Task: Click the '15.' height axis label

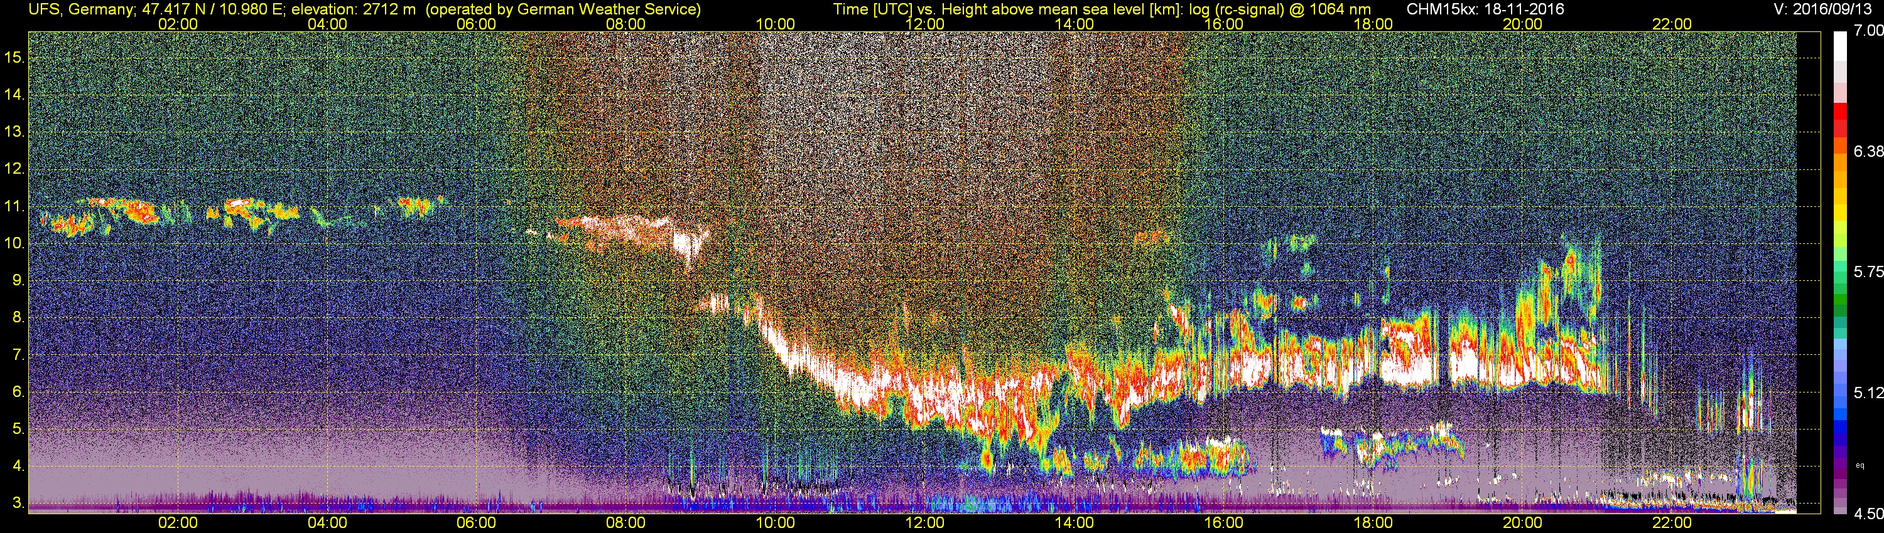Action: [x=14, y=58]
